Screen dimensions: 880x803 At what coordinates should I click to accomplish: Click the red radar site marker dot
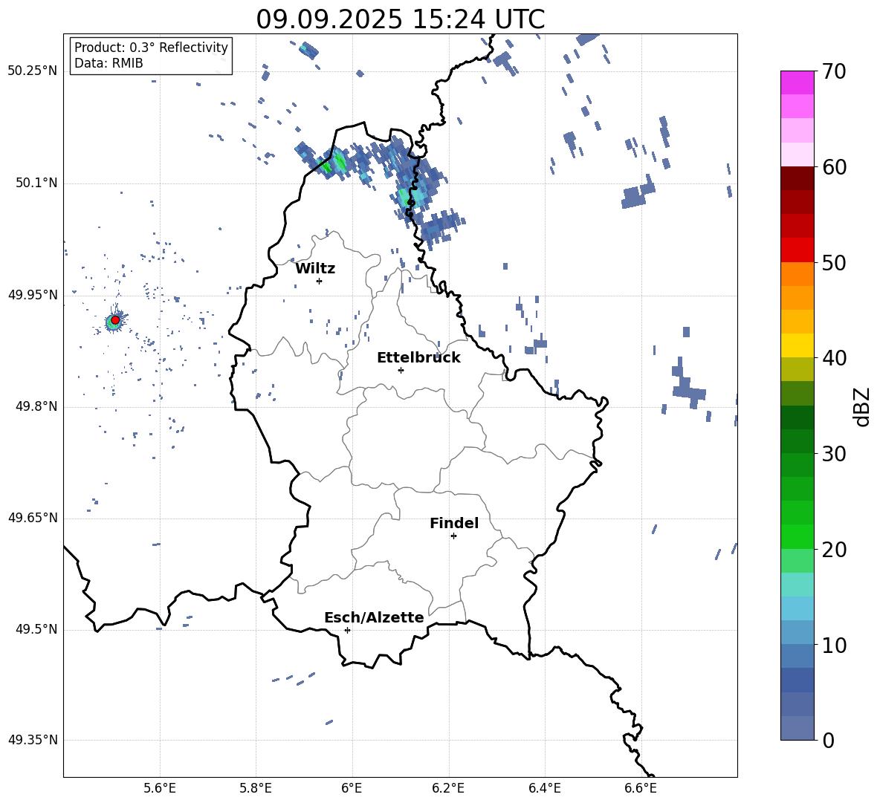pos(115,320)
